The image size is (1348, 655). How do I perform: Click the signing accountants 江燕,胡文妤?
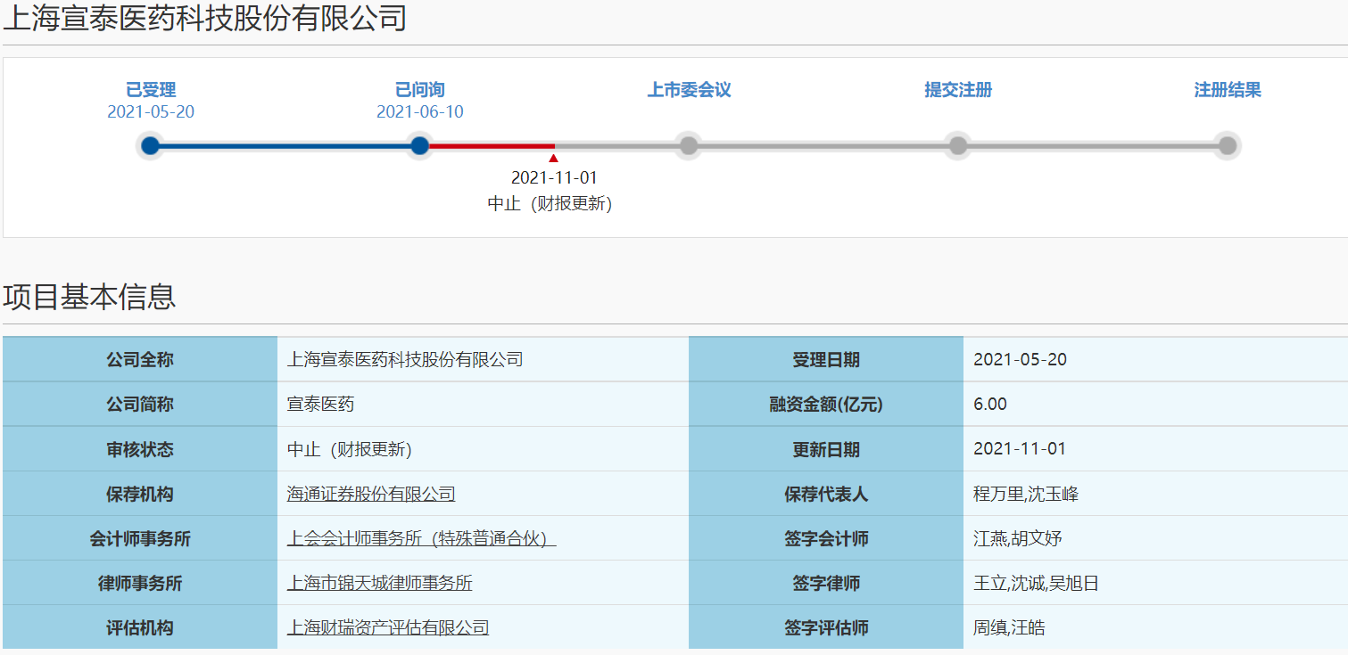click(x=1018, y=538)
